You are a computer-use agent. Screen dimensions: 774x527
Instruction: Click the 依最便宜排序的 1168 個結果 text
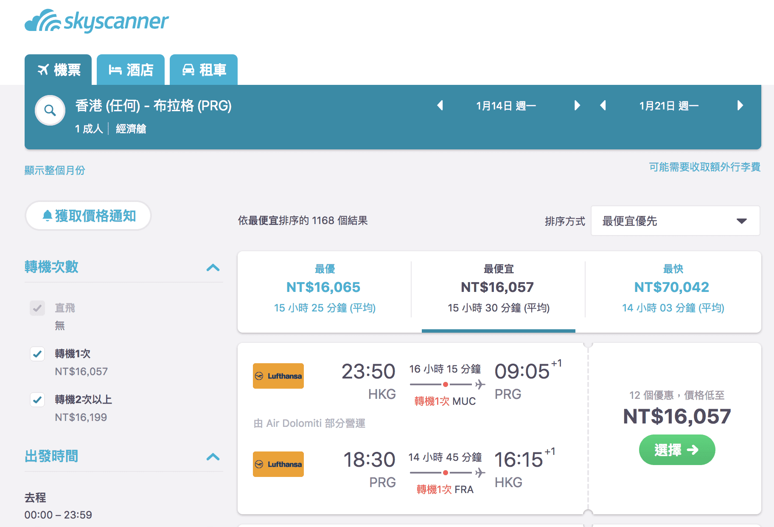coord(303,220)
